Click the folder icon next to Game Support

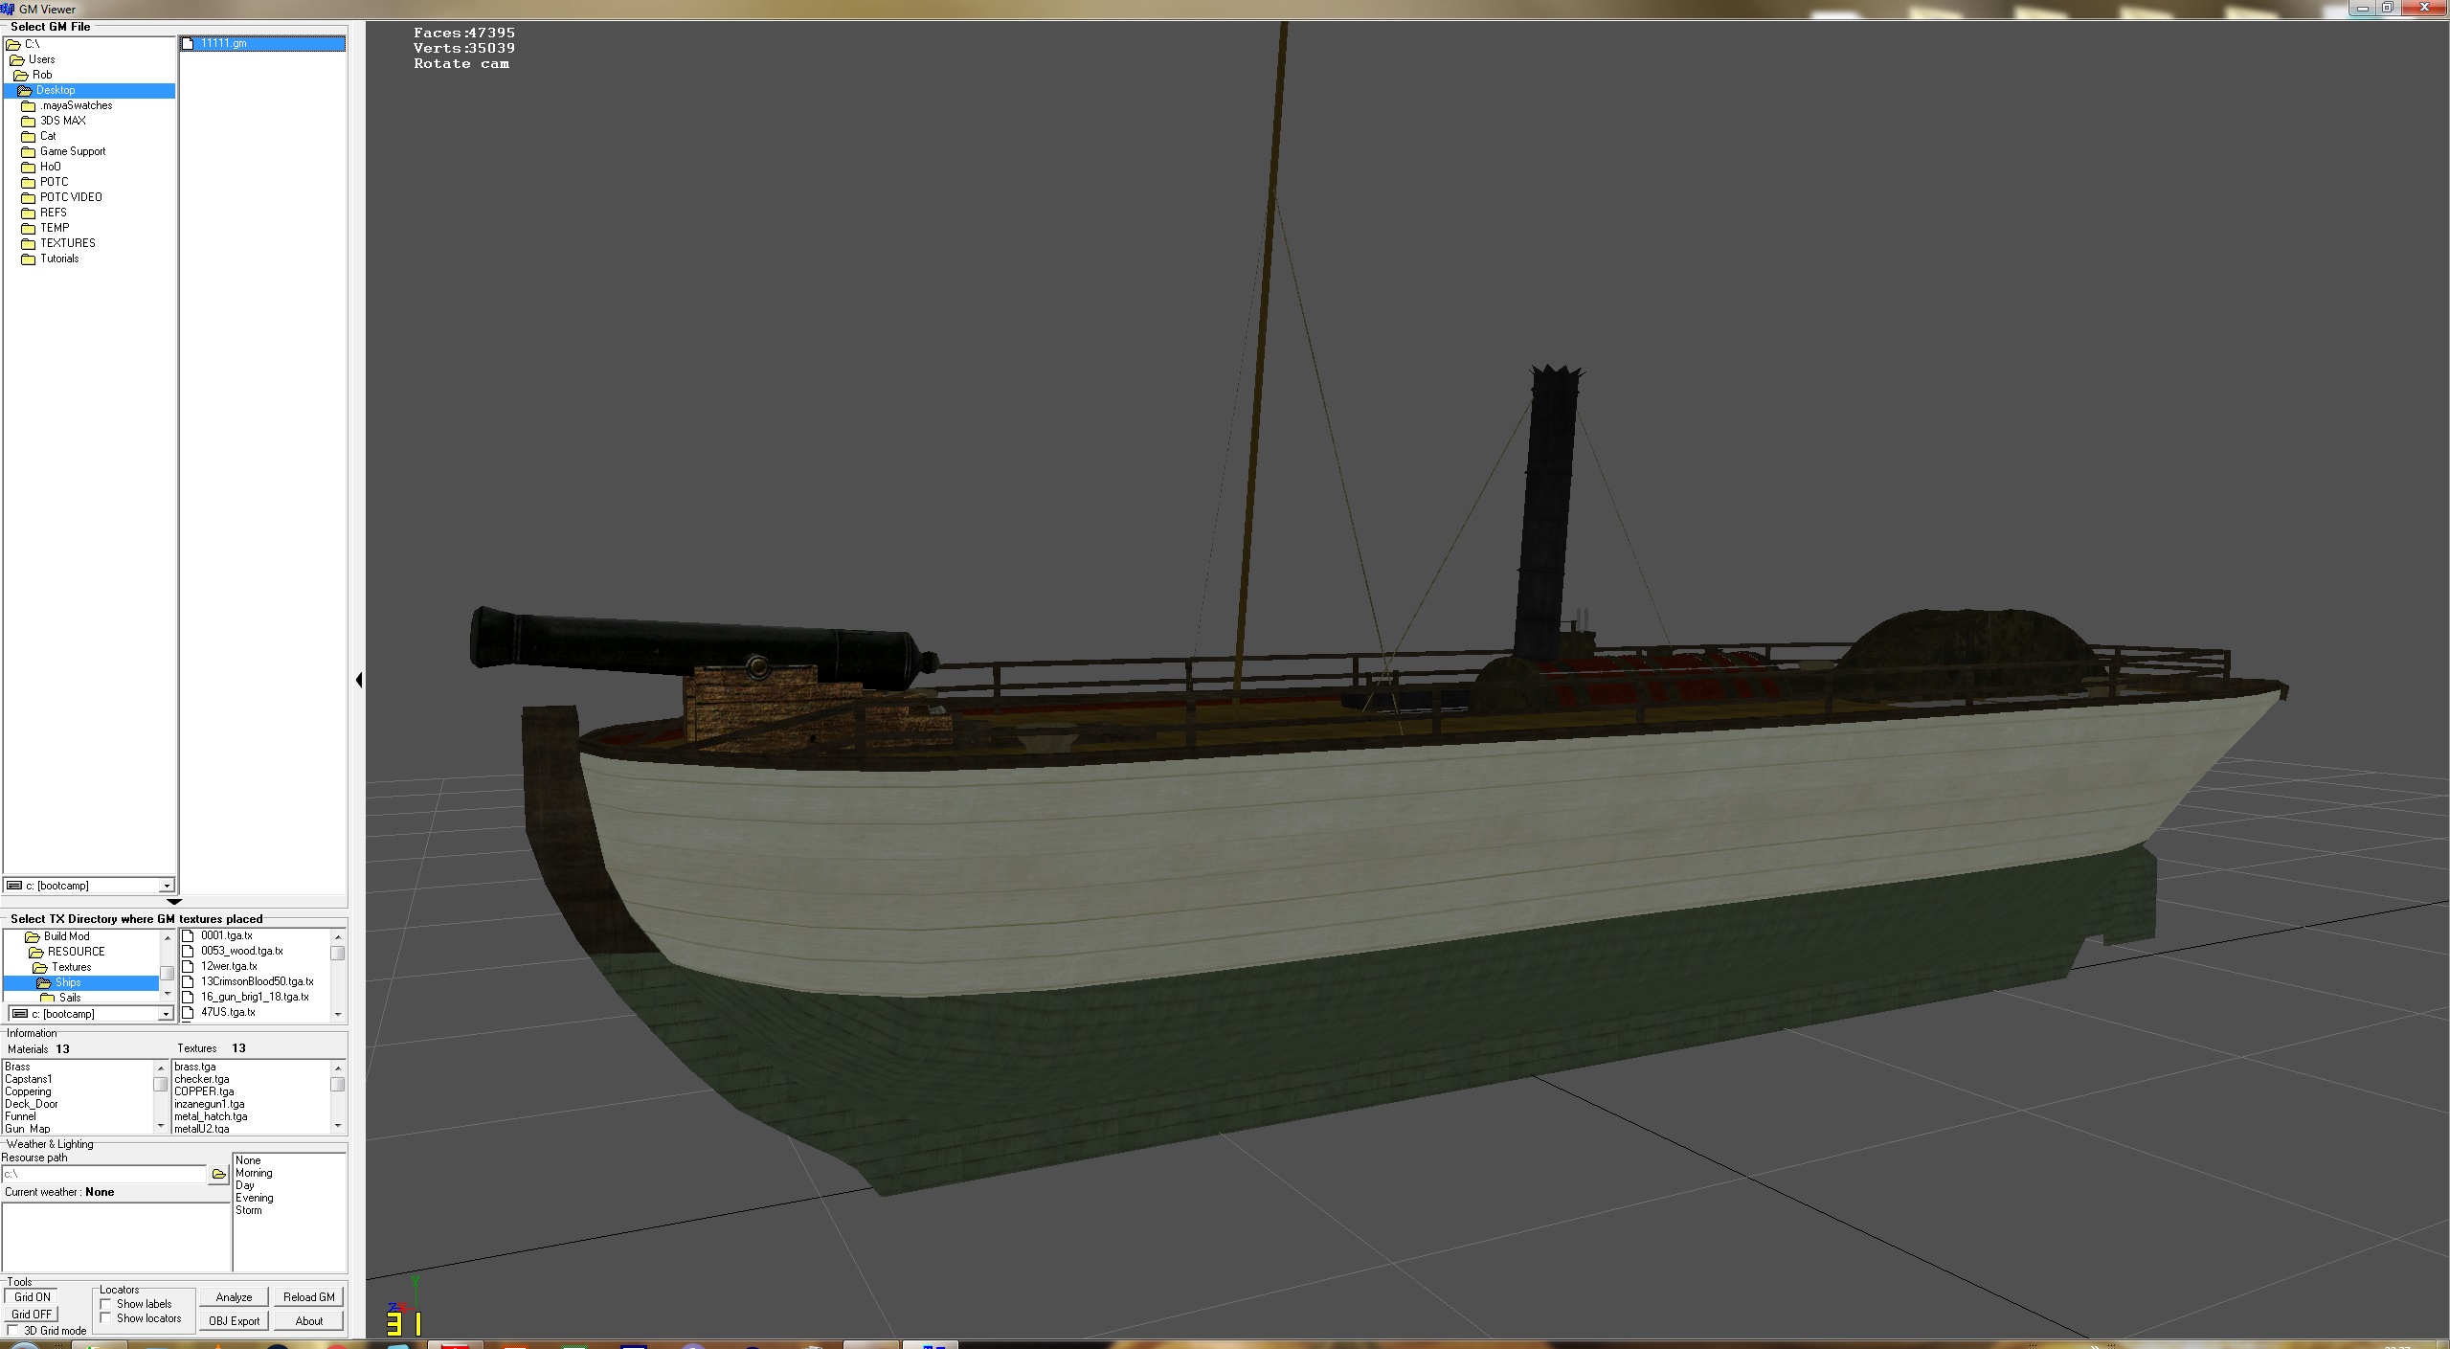(x=28, y=151)
